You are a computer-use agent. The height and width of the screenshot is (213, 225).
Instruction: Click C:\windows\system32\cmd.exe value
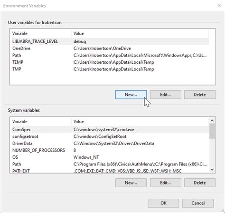(104, 130)
